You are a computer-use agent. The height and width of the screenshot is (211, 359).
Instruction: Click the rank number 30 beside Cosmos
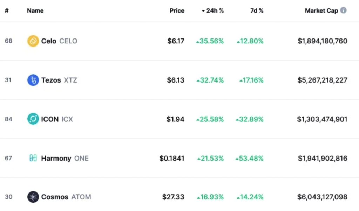(9, 197)
